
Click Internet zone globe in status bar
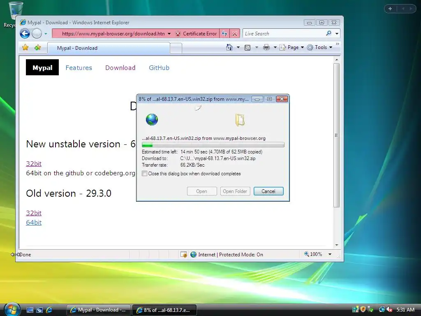tap(193, 254)
